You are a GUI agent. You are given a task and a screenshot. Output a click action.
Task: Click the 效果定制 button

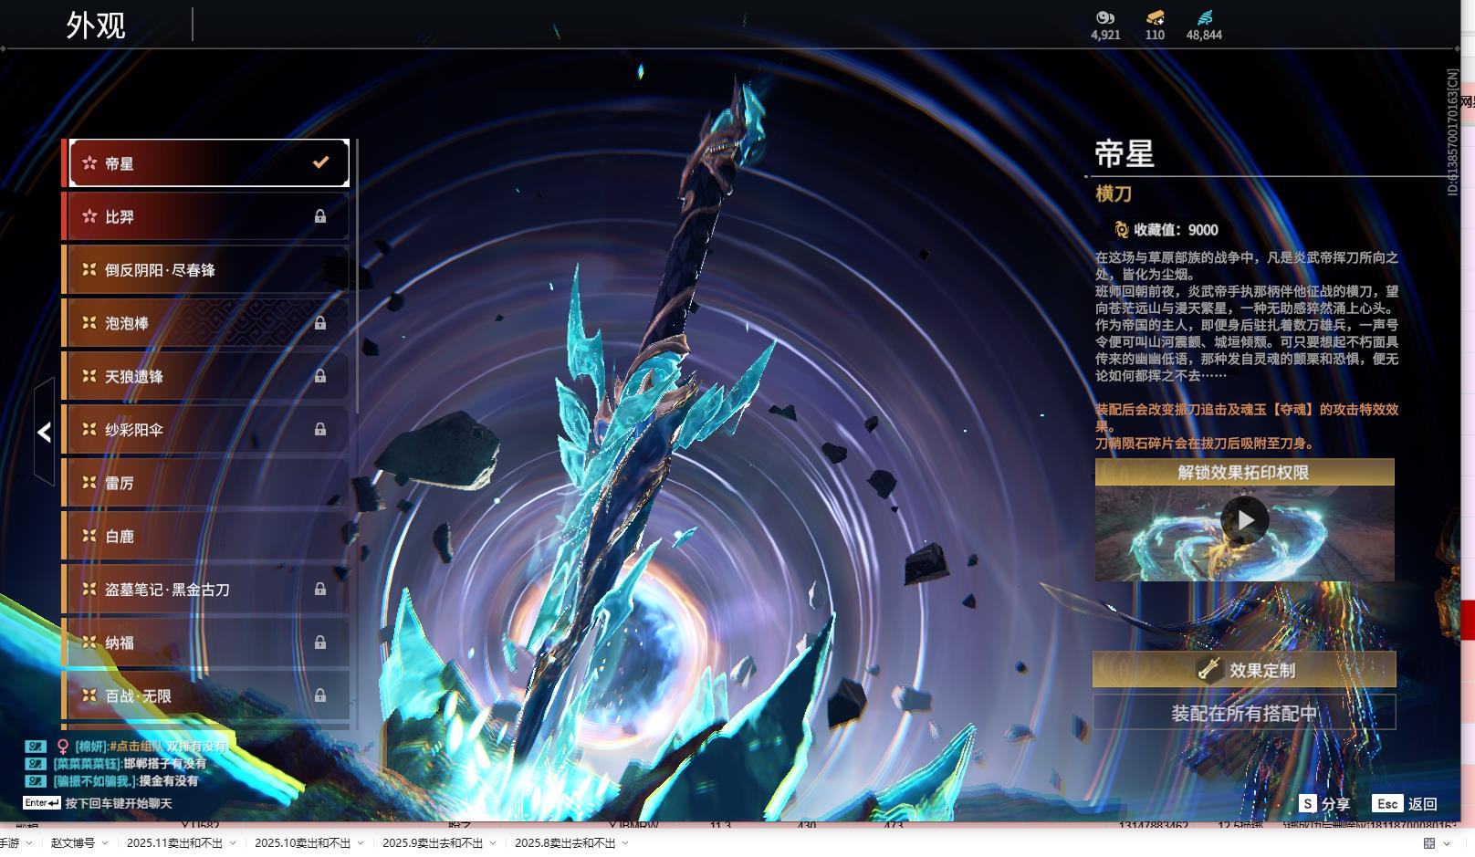1244,670
